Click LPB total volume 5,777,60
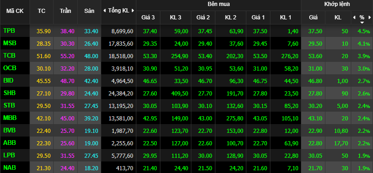Viewport: 373px width, 173px height. coord(122,155)
